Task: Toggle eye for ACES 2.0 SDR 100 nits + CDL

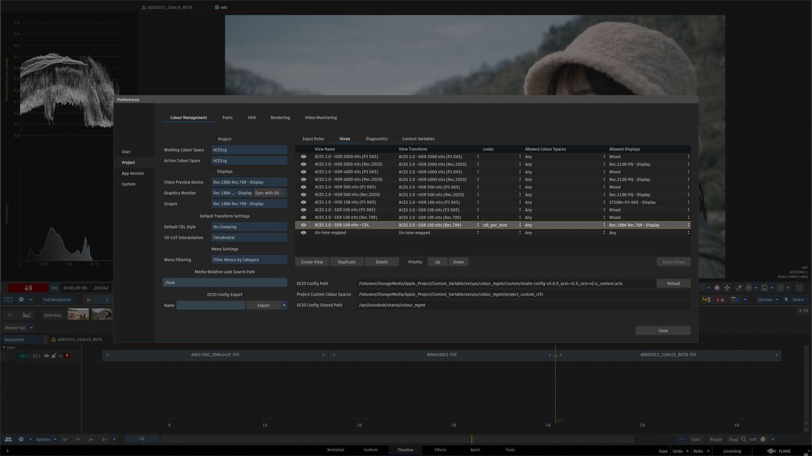Action: click(x=303, y=225)
